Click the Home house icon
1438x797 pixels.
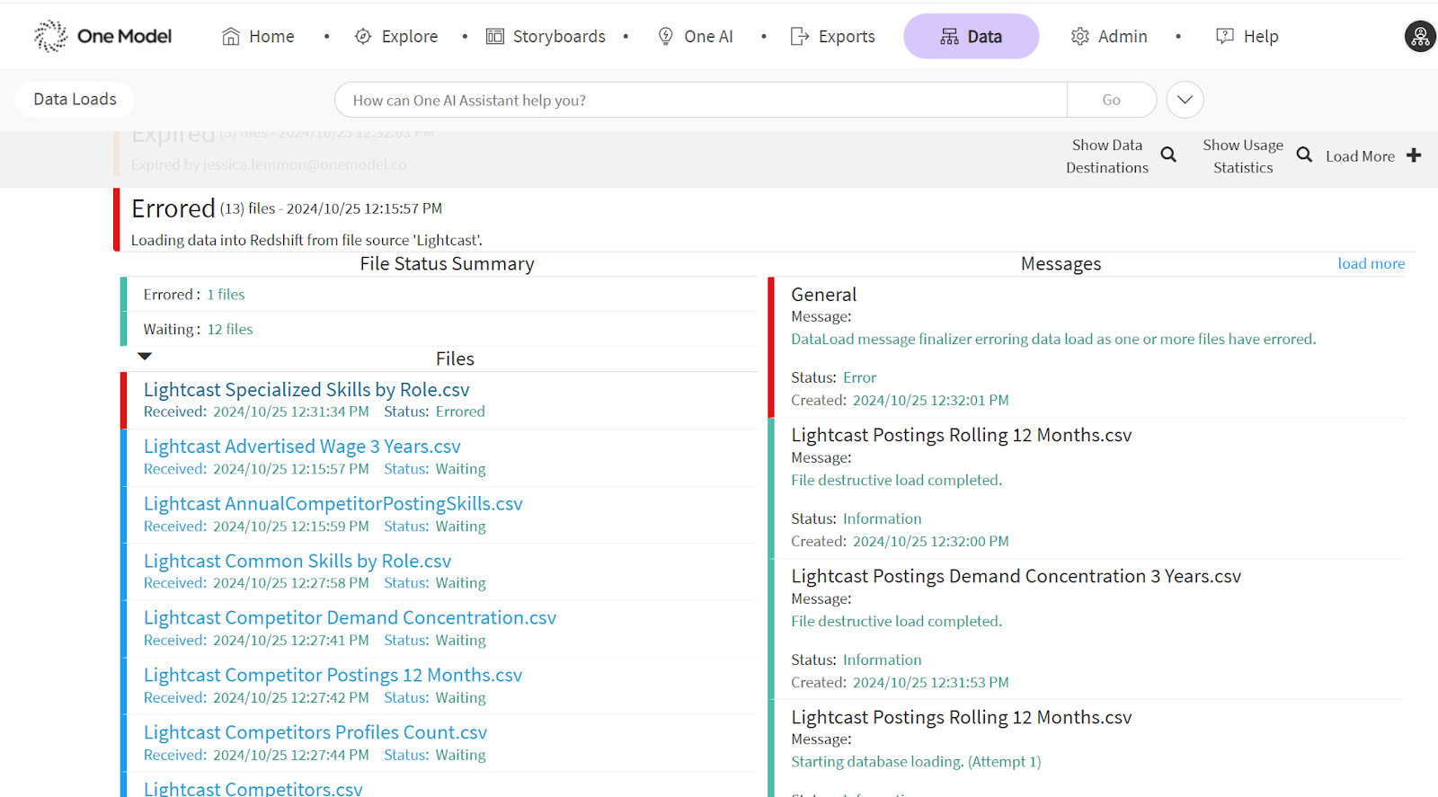[x=231, y=37]
